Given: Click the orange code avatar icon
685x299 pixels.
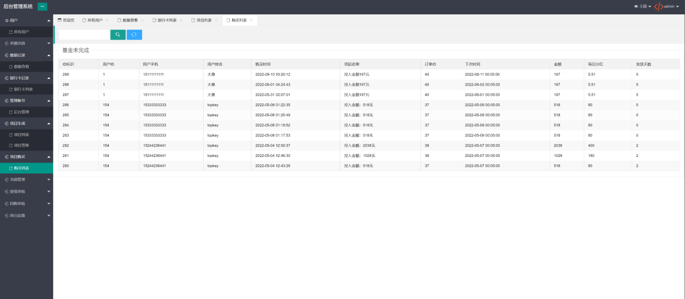Looking at the screenshot, I should [658, 7].
